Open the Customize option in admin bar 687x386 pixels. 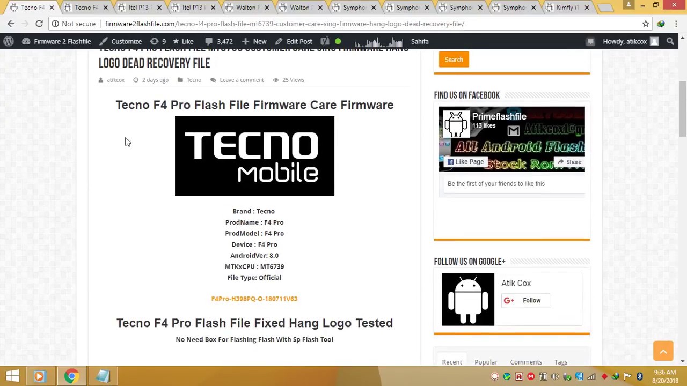(121, 41)
